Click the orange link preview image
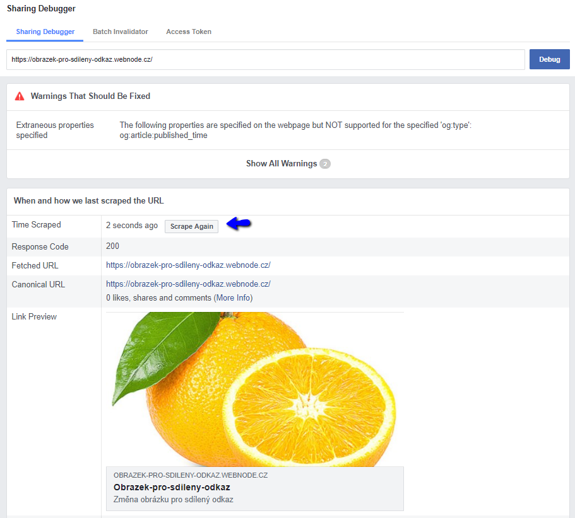The image size is (575, 518). 255,389
